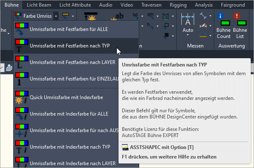The height and width of the screenshot is (168, 254).
Task: Click the Bühne Count icon
Action: pyautogui.click(x=223, y=25)
